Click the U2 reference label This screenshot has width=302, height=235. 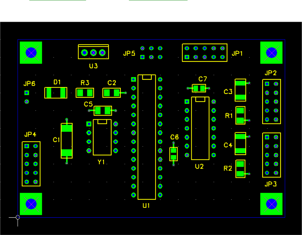(x=199, y=166)
